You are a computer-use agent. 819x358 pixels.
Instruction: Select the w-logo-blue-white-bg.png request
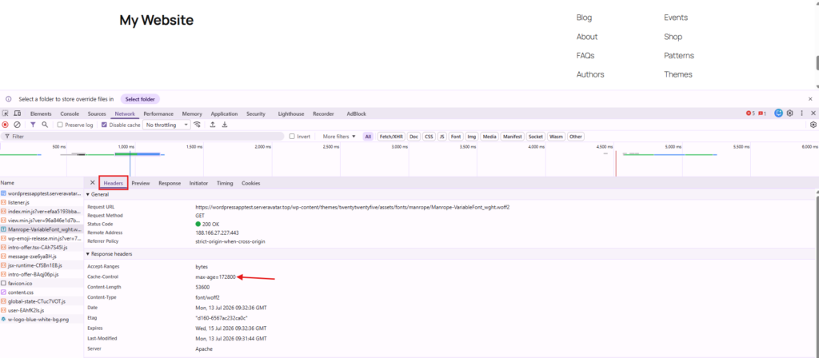(x=42, y=319)
